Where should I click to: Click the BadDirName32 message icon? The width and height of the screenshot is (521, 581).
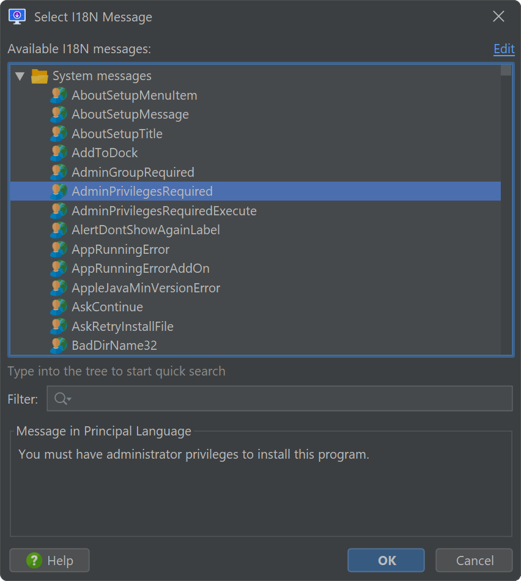tap(59, 346)
